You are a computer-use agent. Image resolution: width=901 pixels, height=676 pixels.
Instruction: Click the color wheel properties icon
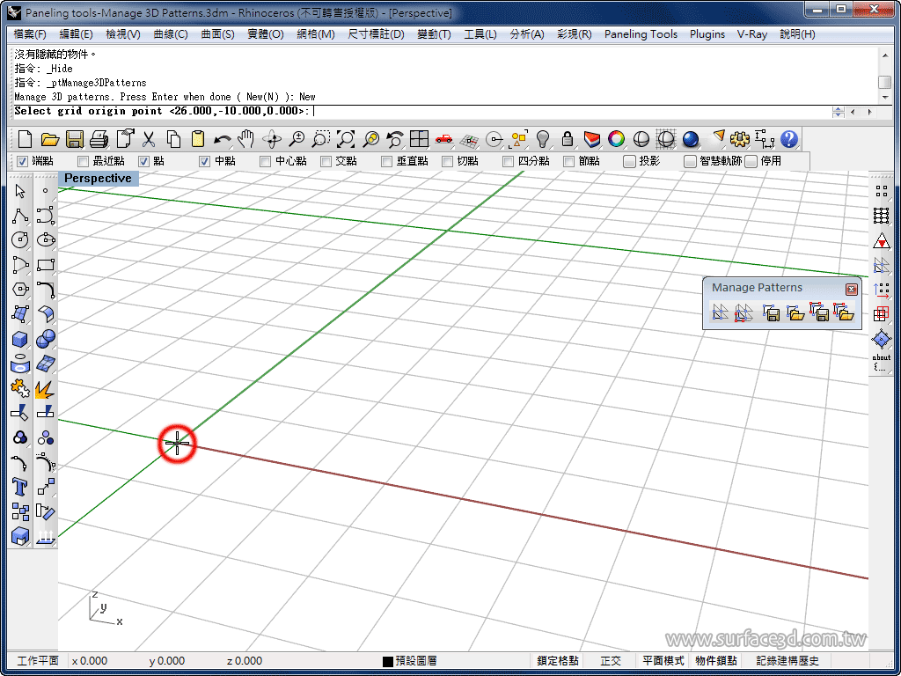[x=617, y=139]
